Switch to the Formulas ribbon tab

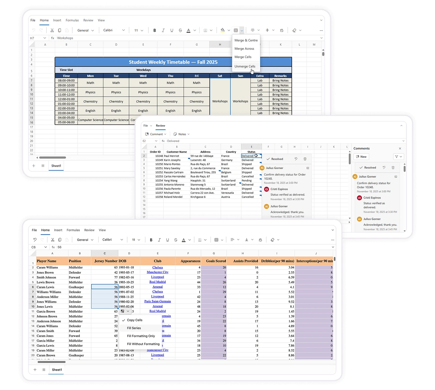pos(72,20)
